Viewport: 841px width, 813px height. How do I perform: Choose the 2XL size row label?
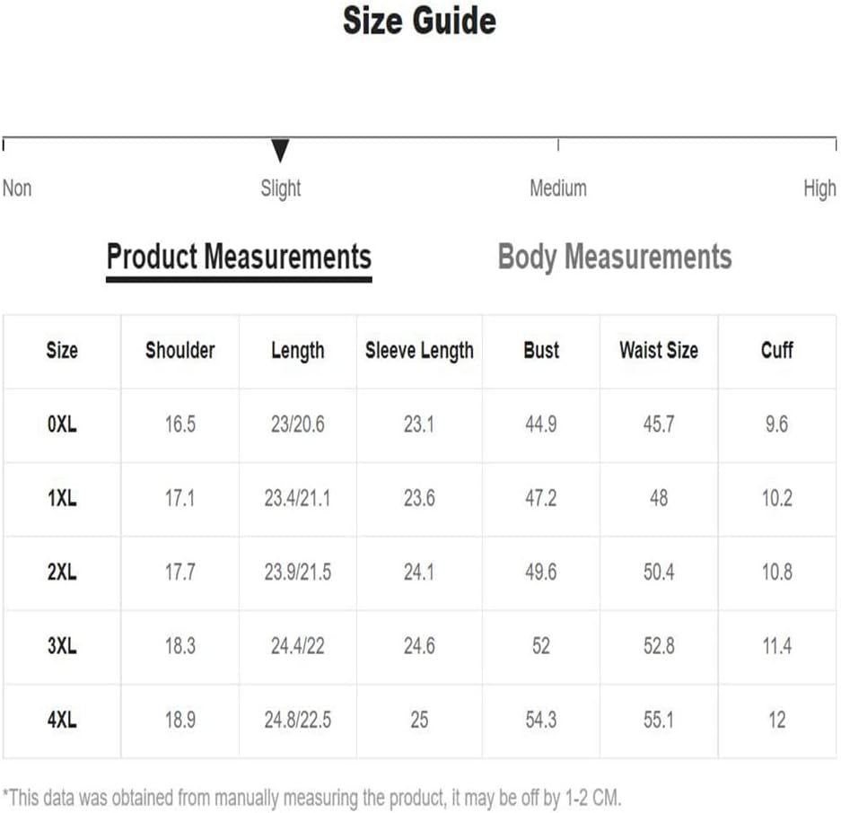(x=62, y=572)
